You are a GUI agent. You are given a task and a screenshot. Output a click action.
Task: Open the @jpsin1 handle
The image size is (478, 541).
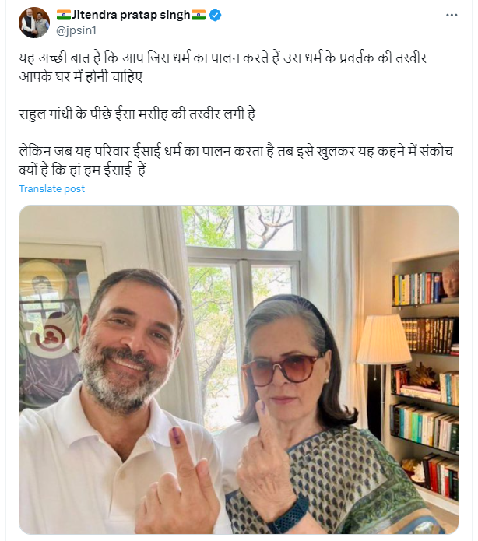(74, 30)
